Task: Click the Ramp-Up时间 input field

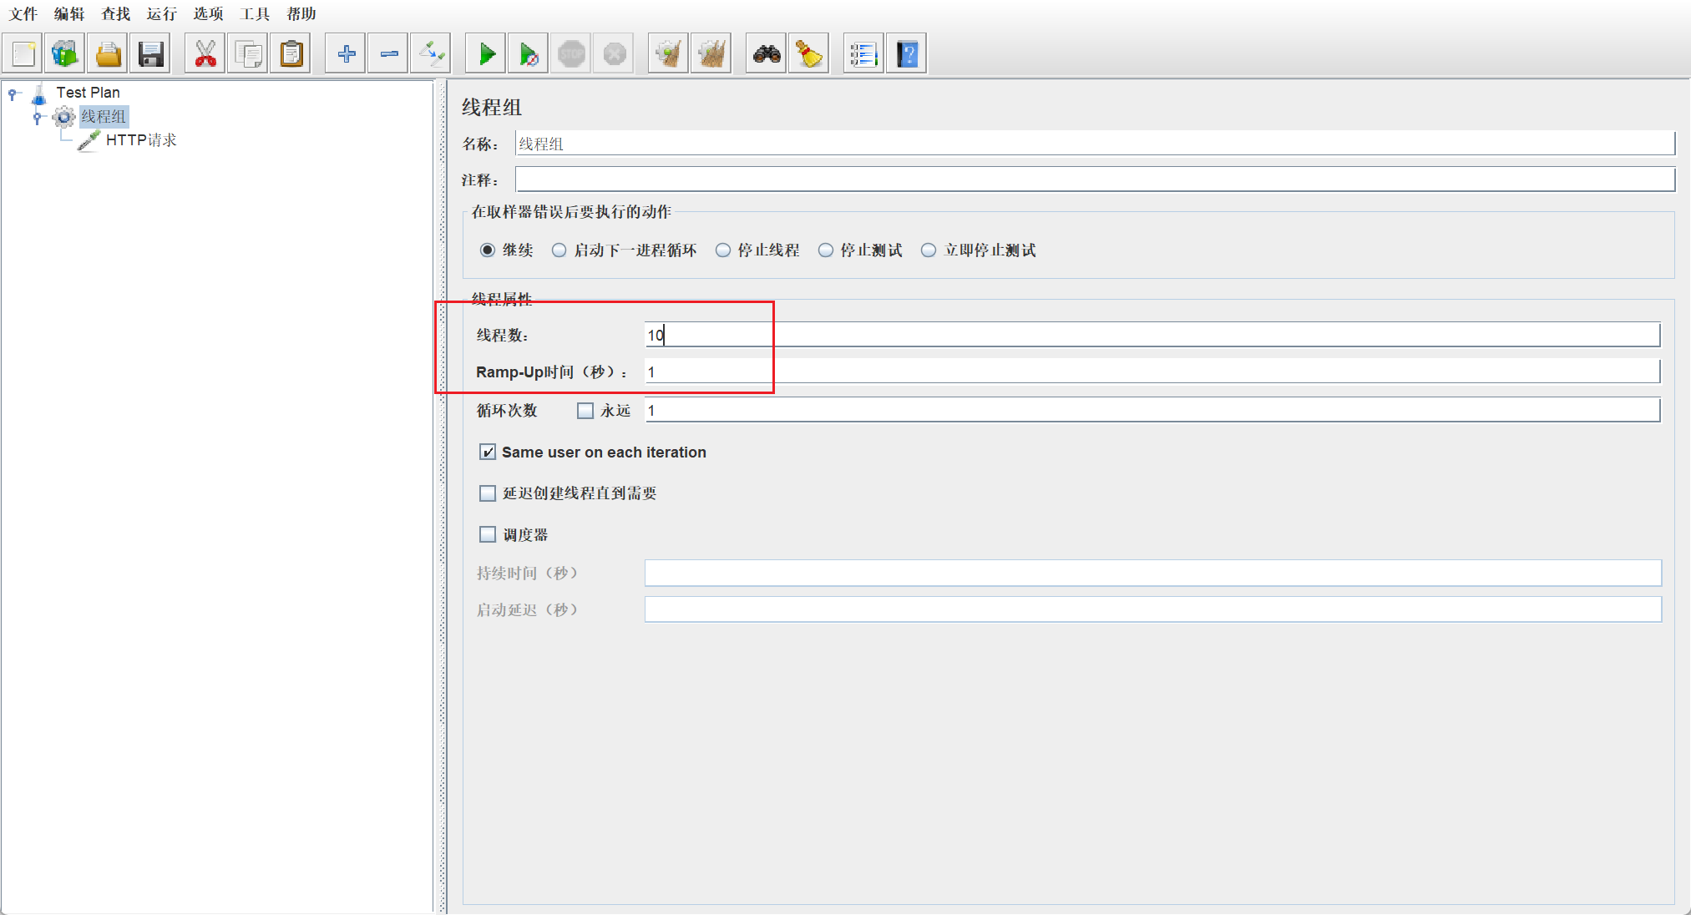Action: [1152, 372]
